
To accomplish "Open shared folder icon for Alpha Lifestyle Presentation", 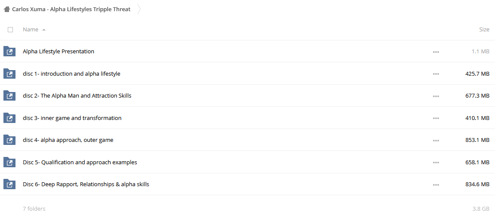I will (9, 51).
